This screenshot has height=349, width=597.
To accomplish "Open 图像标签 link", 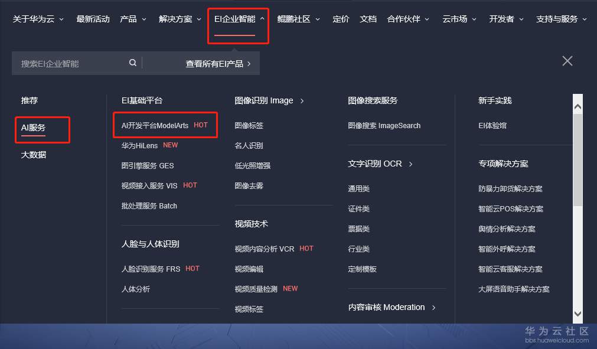I will click(x=249, y=125).
